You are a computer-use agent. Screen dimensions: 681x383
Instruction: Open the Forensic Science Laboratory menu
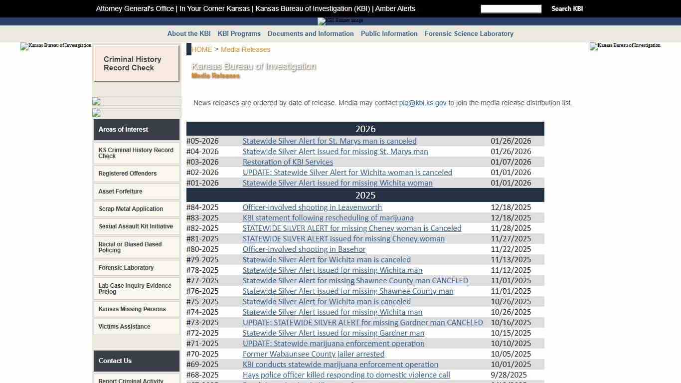pos(469,33)
